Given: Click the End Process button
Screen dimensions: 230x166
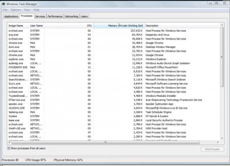Looking at the screenshot, I should pos(212,149).
